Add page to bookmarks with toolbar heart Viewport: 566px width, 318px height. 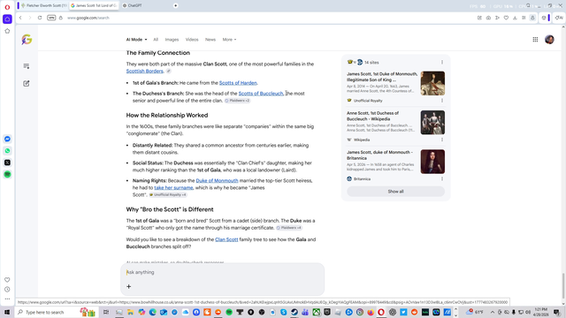pyautogui.click(x=506, y=18)
